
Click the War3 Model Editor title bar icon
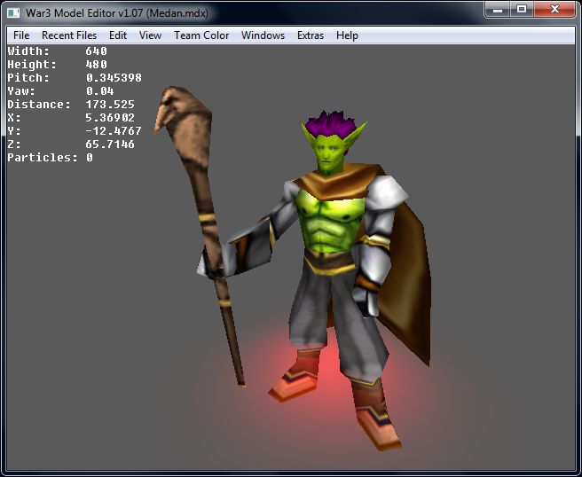(13, 13)
